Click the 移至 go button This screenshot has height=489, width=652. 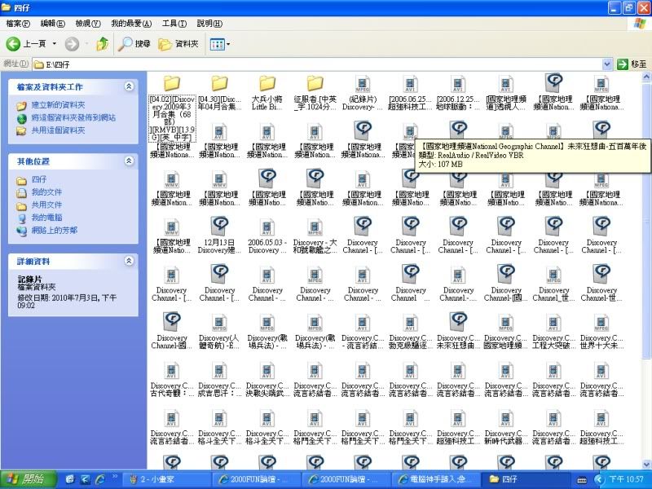pos(632,64)
